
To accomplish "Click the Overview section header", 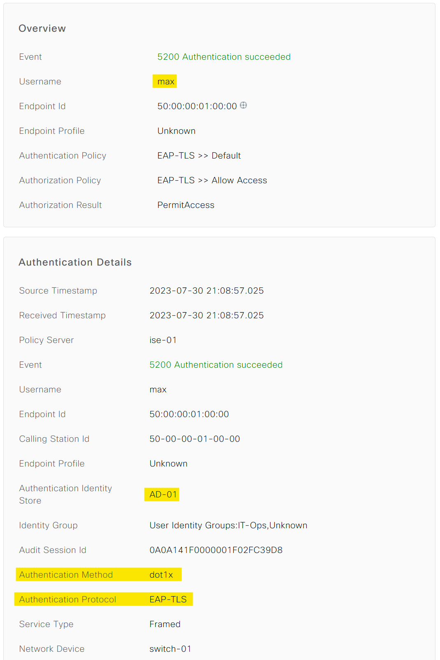I will (42, 28).
